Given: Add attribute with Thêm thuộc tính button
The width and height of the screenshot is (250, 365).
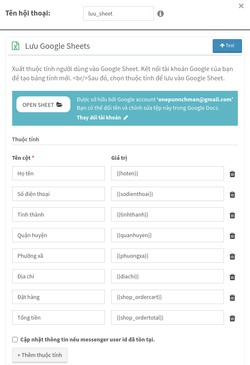Looking at the screenshot, I should tap(40, 355).
